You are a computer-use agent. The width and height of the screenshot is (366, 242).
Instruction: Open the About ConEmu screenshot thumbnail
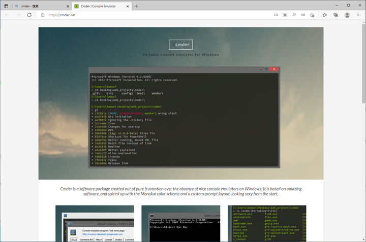point(95,223)
